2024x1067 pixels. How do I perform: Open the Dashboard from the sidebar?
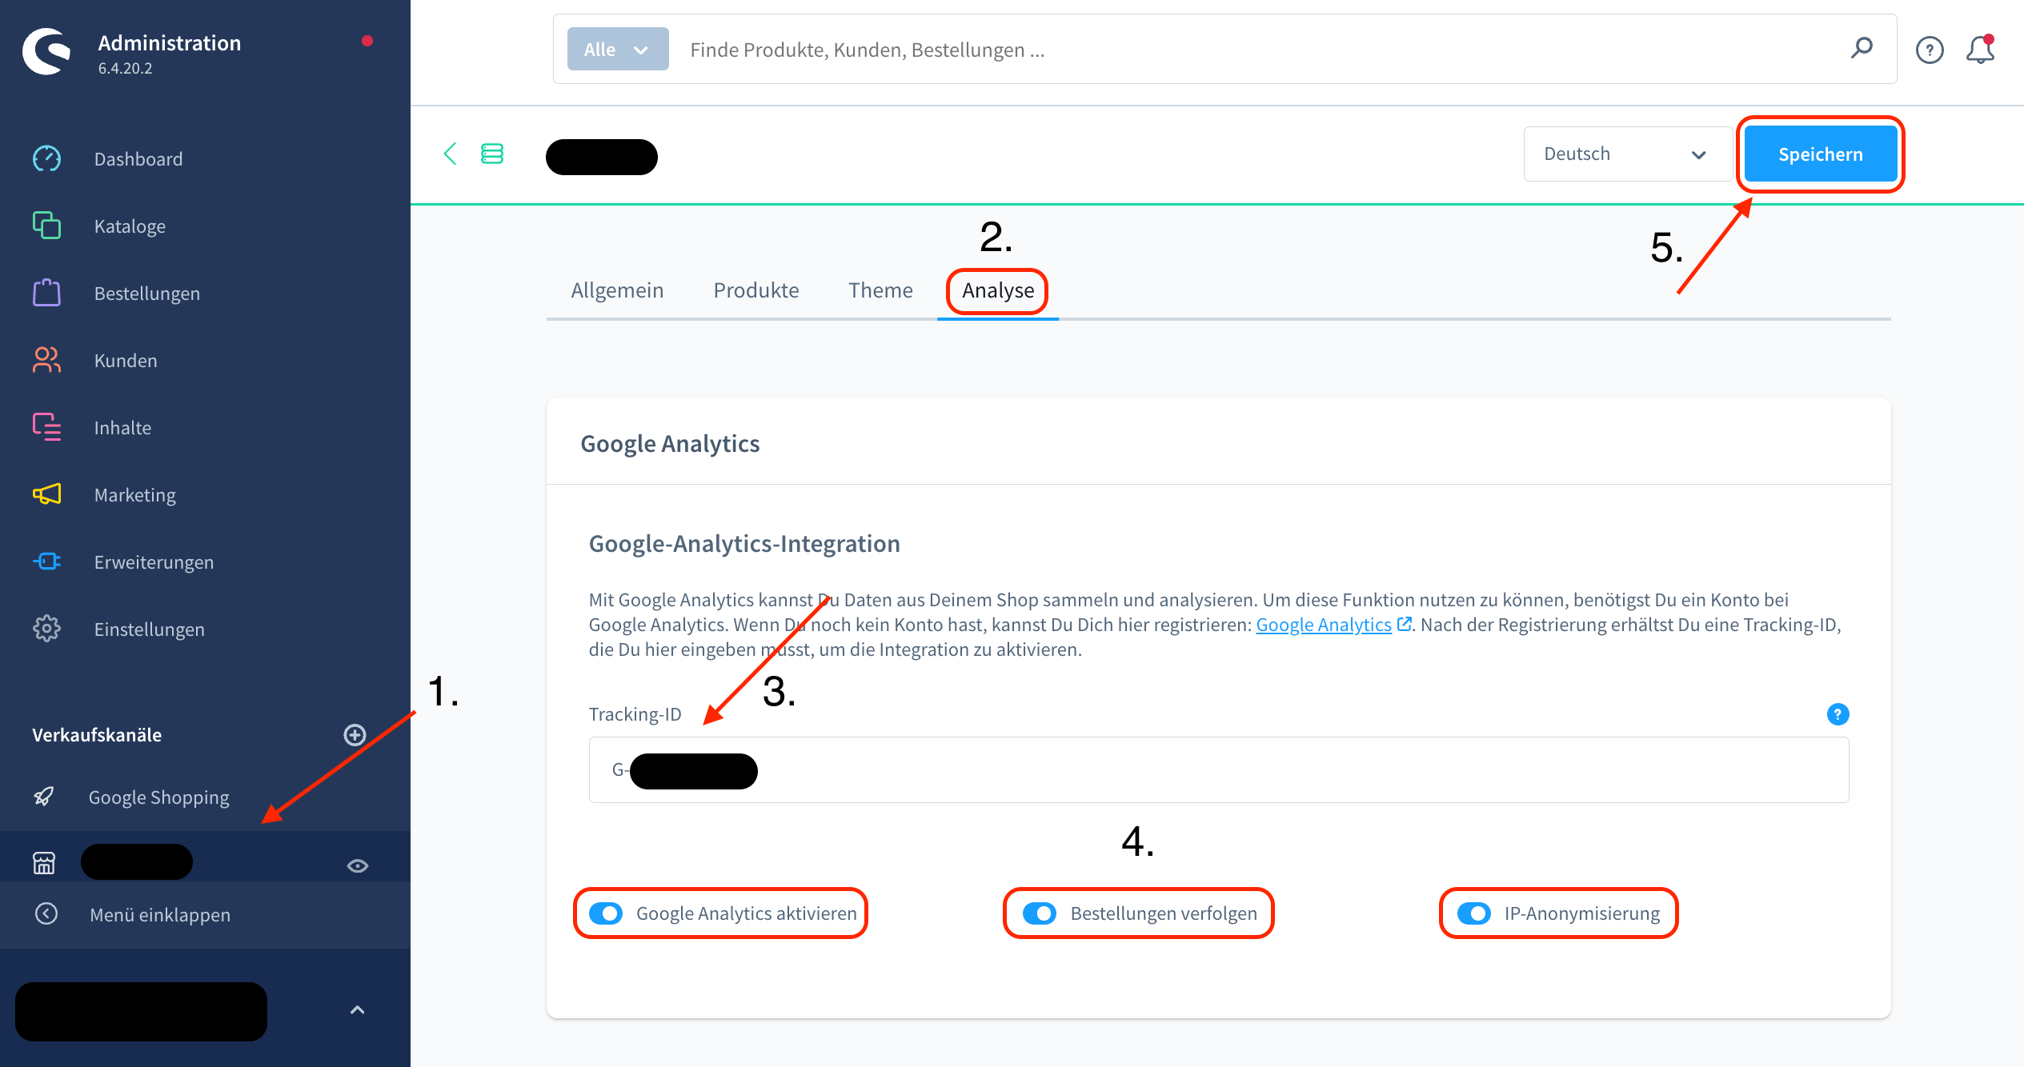[x=138, y=158]
